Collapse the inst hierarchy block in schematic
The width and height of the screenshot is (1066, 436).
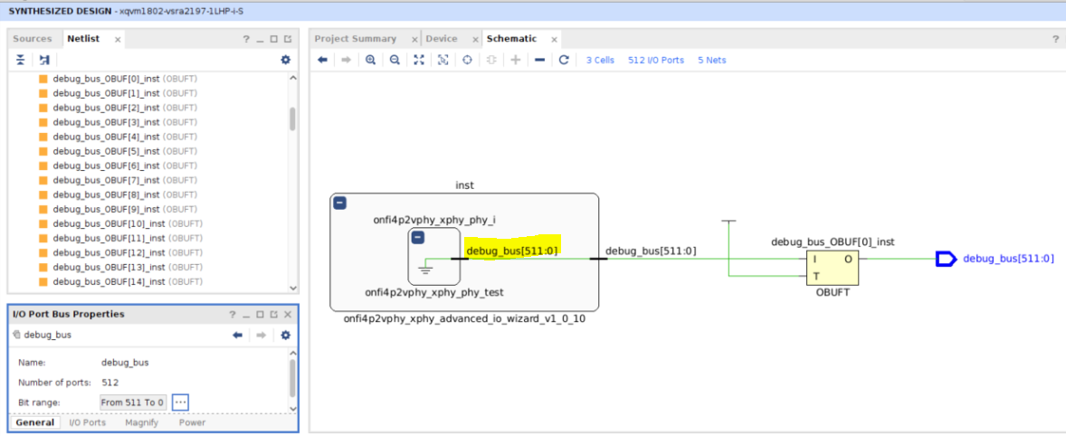(x=340, y=204)
